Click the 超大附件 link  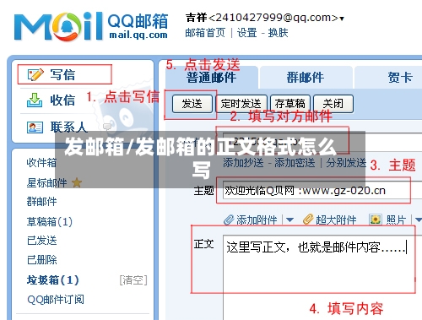pos(336,220)
